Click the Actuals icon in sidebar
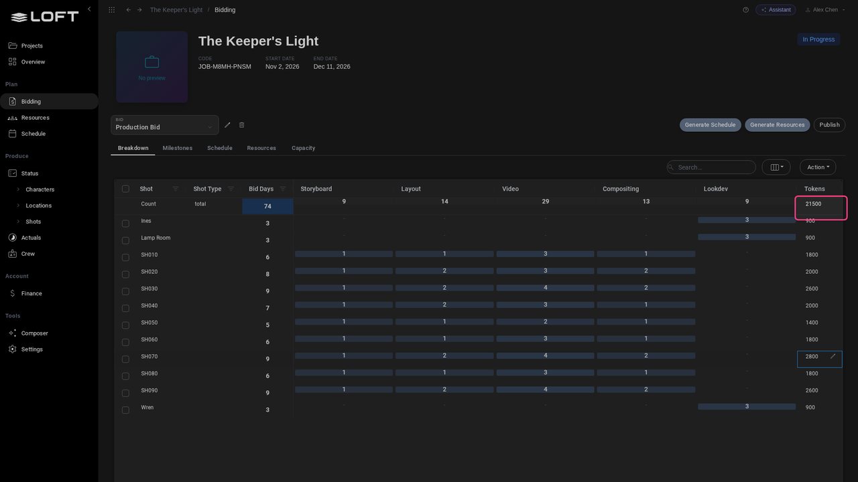 (13, 238)
